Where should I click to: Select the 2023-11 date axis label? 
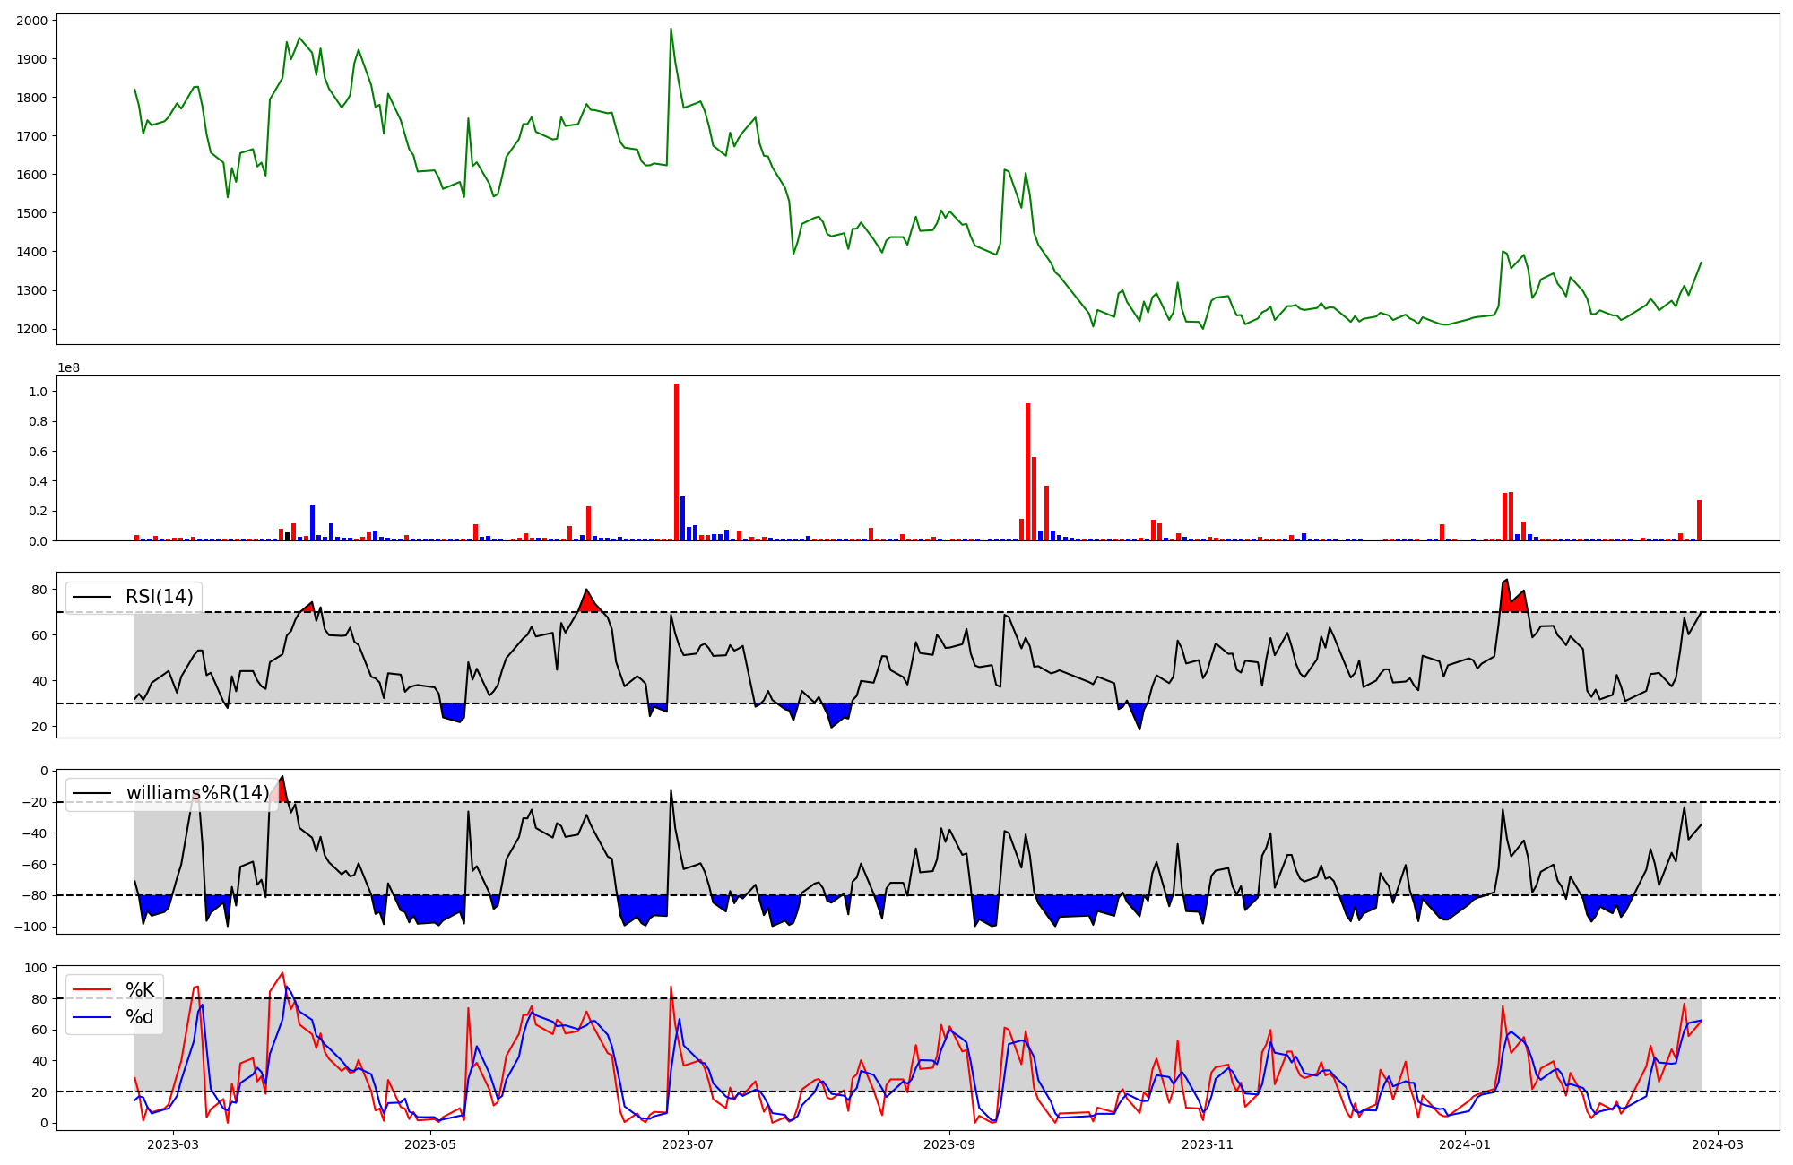[x=1208, y=1144]
